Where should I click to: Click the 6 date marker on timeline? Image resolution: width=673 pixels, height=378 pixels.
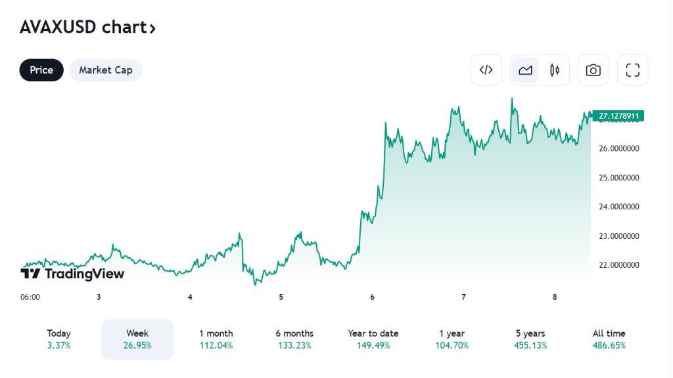coord(372,297)
